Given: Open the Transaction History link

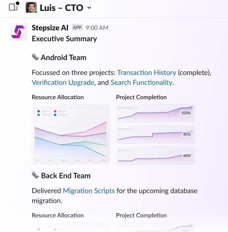Looking at the screenshot, I should point(147,73).
